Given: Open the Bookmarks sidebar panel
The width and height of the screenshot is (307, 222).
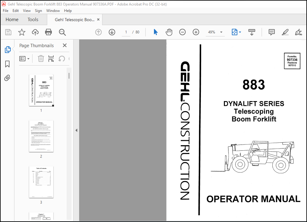Looking at the screenshot, I should (7, 64).
